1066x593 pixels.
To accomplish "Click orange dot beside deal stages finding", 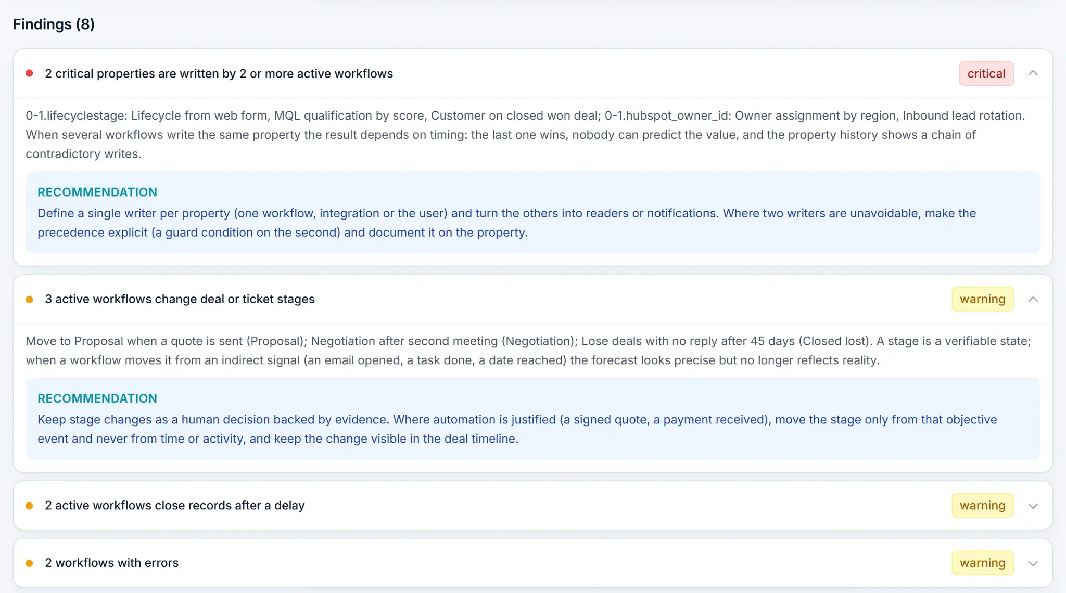I will click(30, 299).
